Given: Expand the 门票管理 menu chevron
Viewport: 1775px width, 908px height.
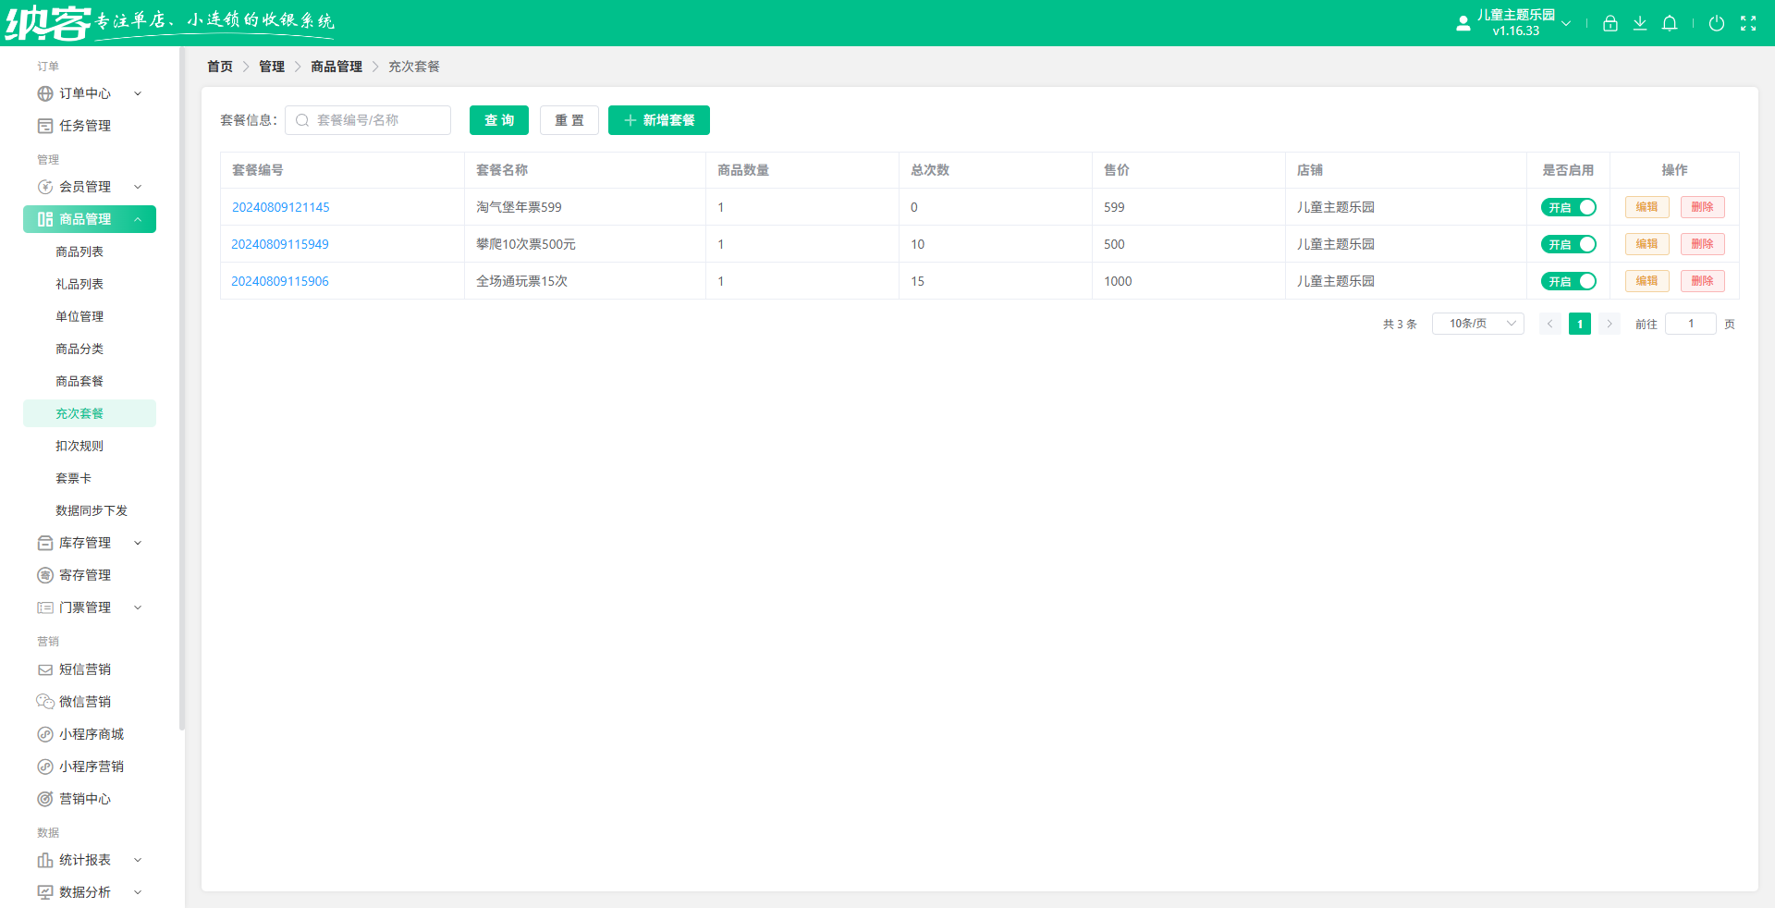Looking at the screenshot, I should click(x=138, y=607).
